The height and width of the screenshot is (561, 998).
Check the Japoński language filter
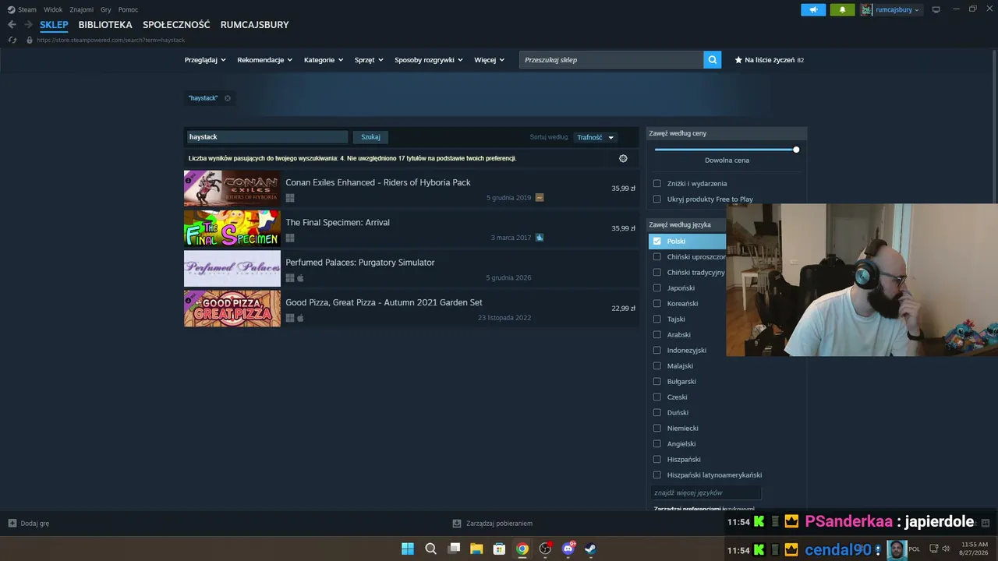click(x=656, y=288)
